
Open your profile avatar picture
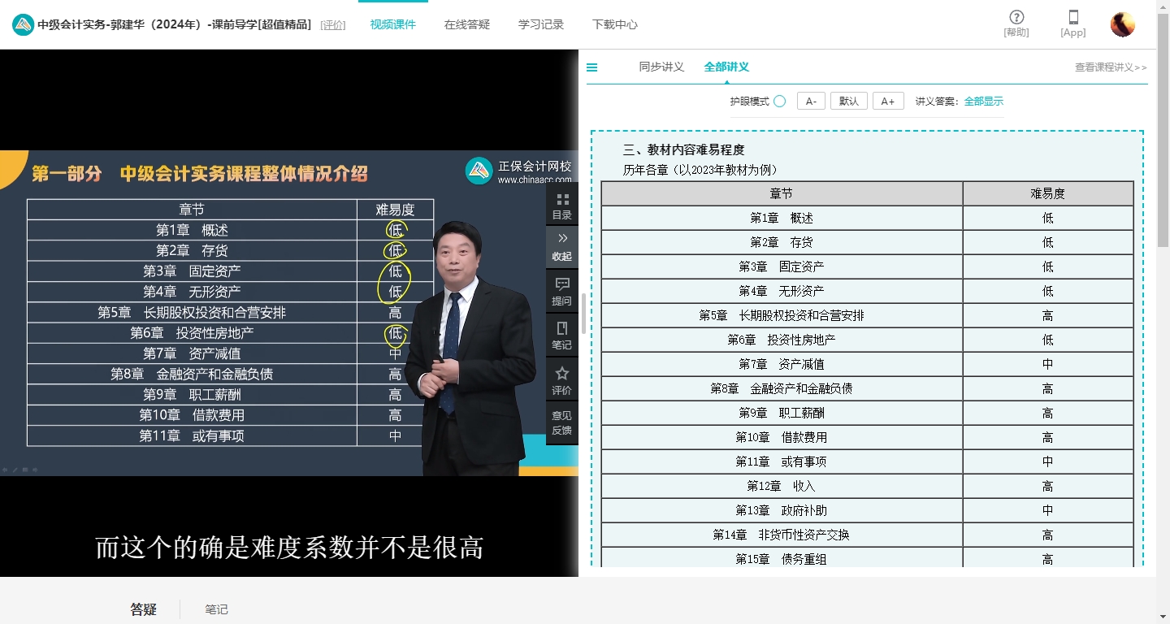point(1122,24)
